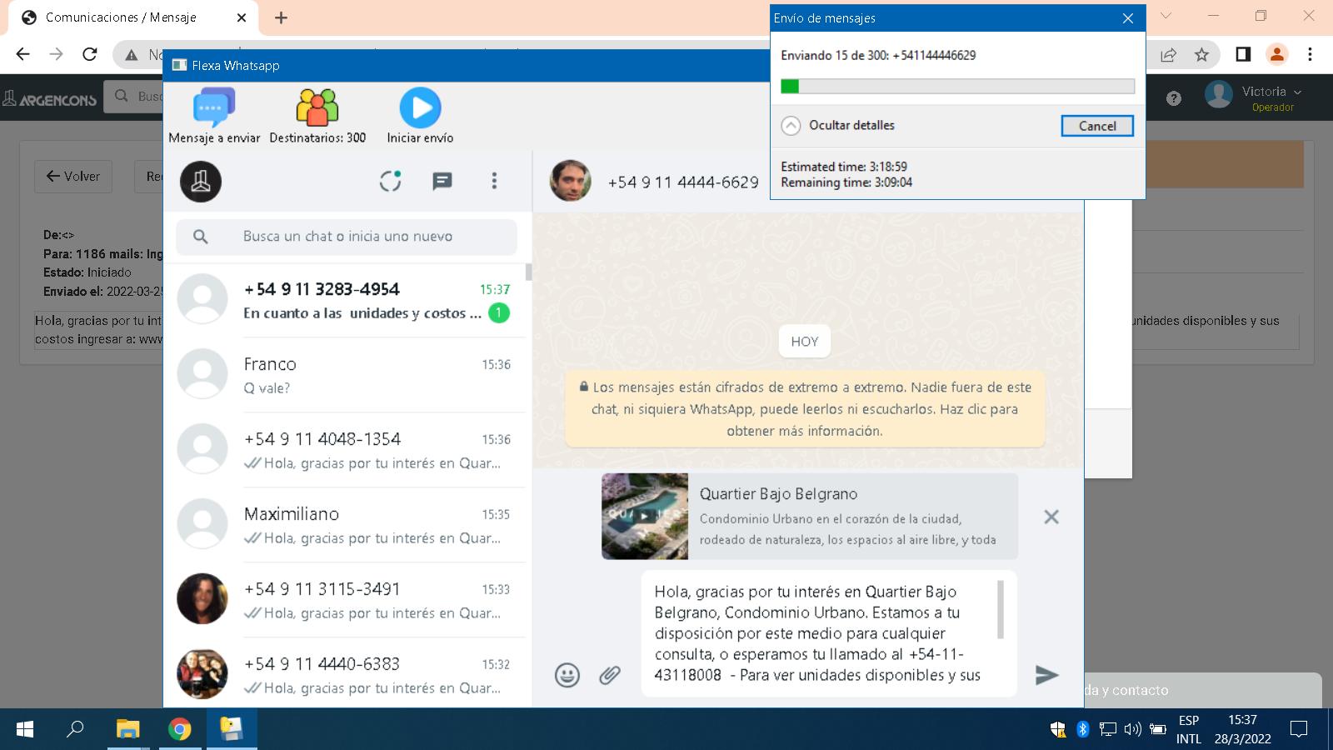Open the clock showing 15:37
Viewport: 1333px width, 750px height.
click(1242, 729)
